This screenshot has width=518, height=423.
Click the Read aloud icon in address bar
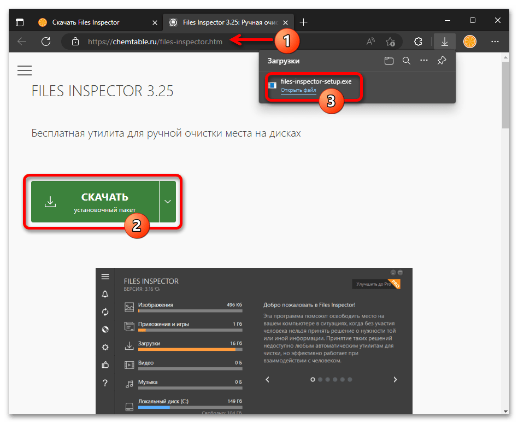point(370,42)
